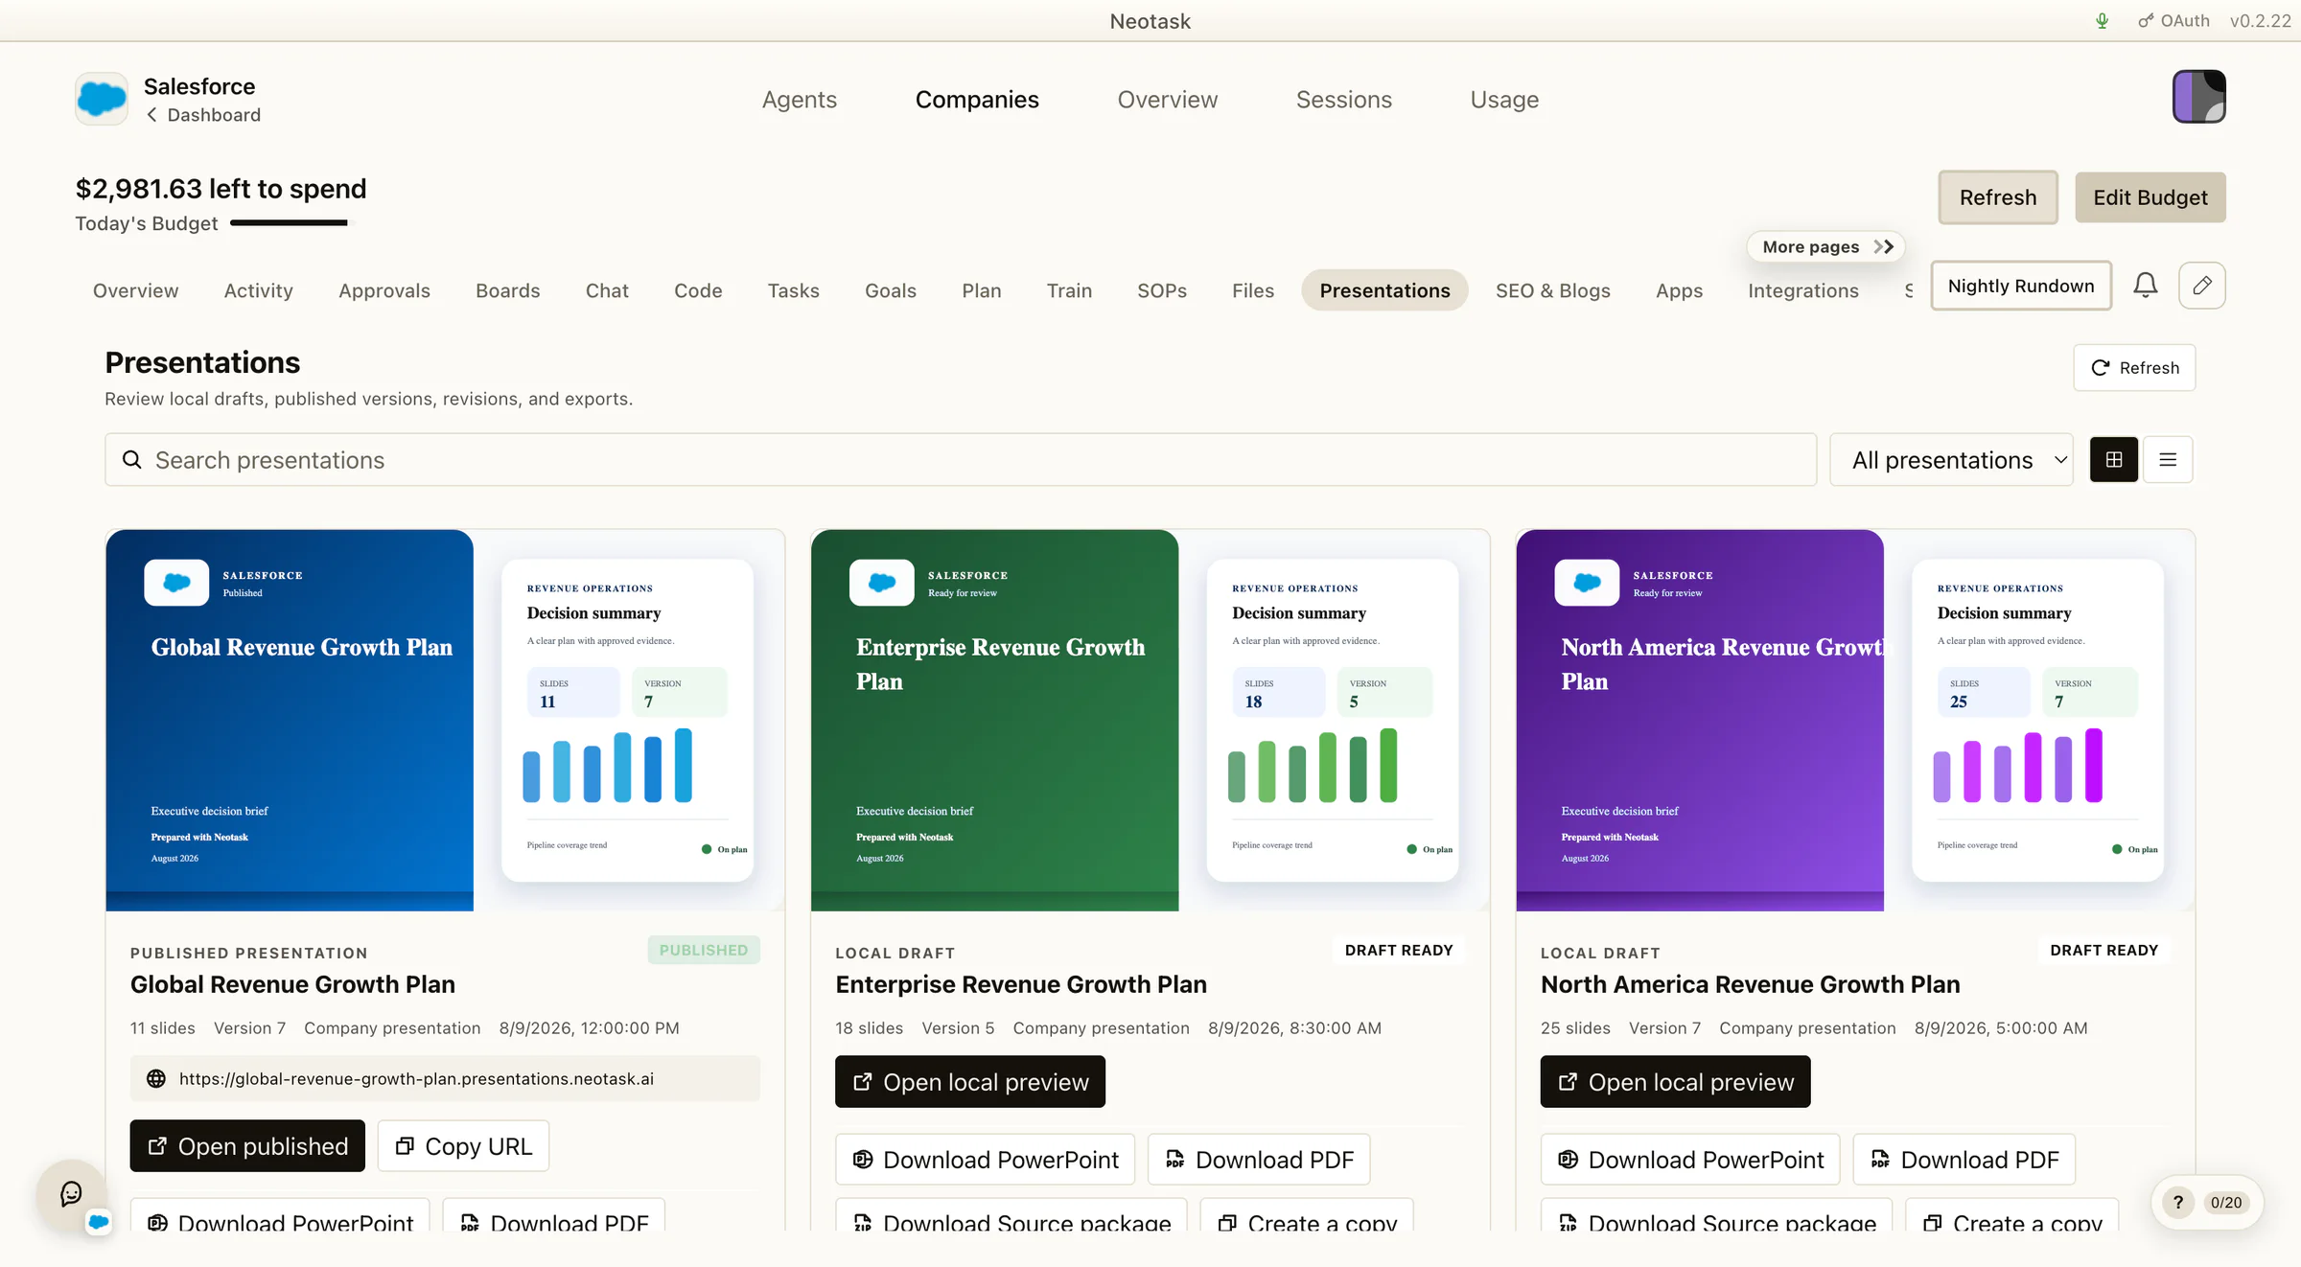Viewport: 2301px width, 1267px height.
Task: Click Open published for Global Revenue plan
Action: [x=247, y=1146]
